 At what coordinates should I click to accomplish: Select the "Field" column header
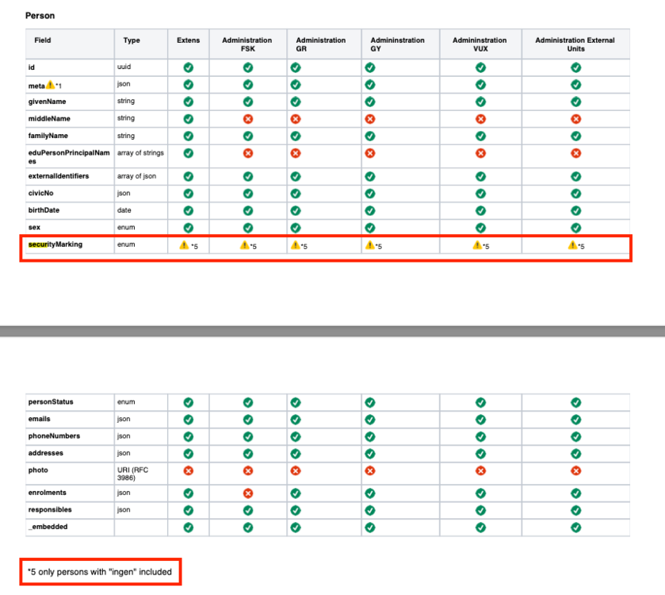pos(43,40)
